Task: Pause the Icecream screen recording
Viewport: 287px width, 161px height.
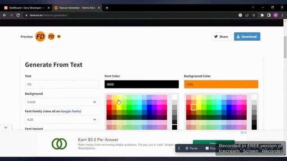Action: point(191,148)
